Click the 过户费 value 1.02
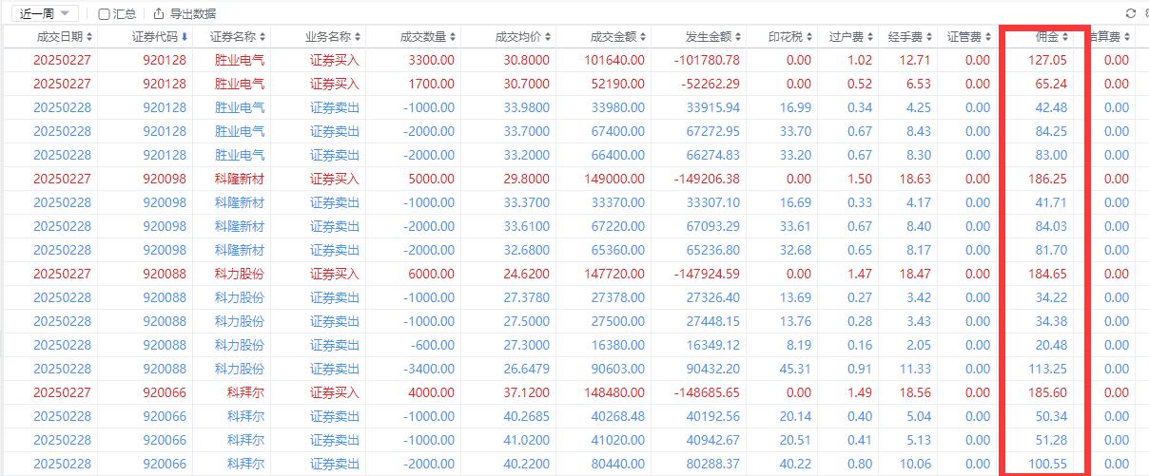The image size is (1149, 476). click(x=859, y=60)
